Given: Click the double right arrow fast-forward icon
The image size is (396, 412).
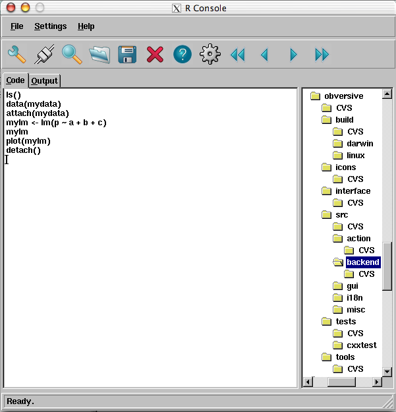Looking at the screenshot, I should point(322,55).
